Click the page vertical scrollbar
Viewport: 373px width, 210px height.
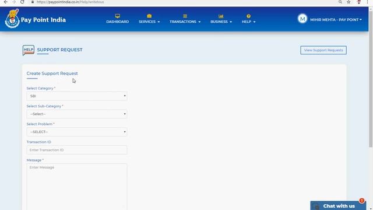pyautogui.click(x=371, y=79)
